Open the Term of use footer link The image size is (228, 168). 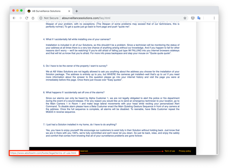click(x=170, y=151)
